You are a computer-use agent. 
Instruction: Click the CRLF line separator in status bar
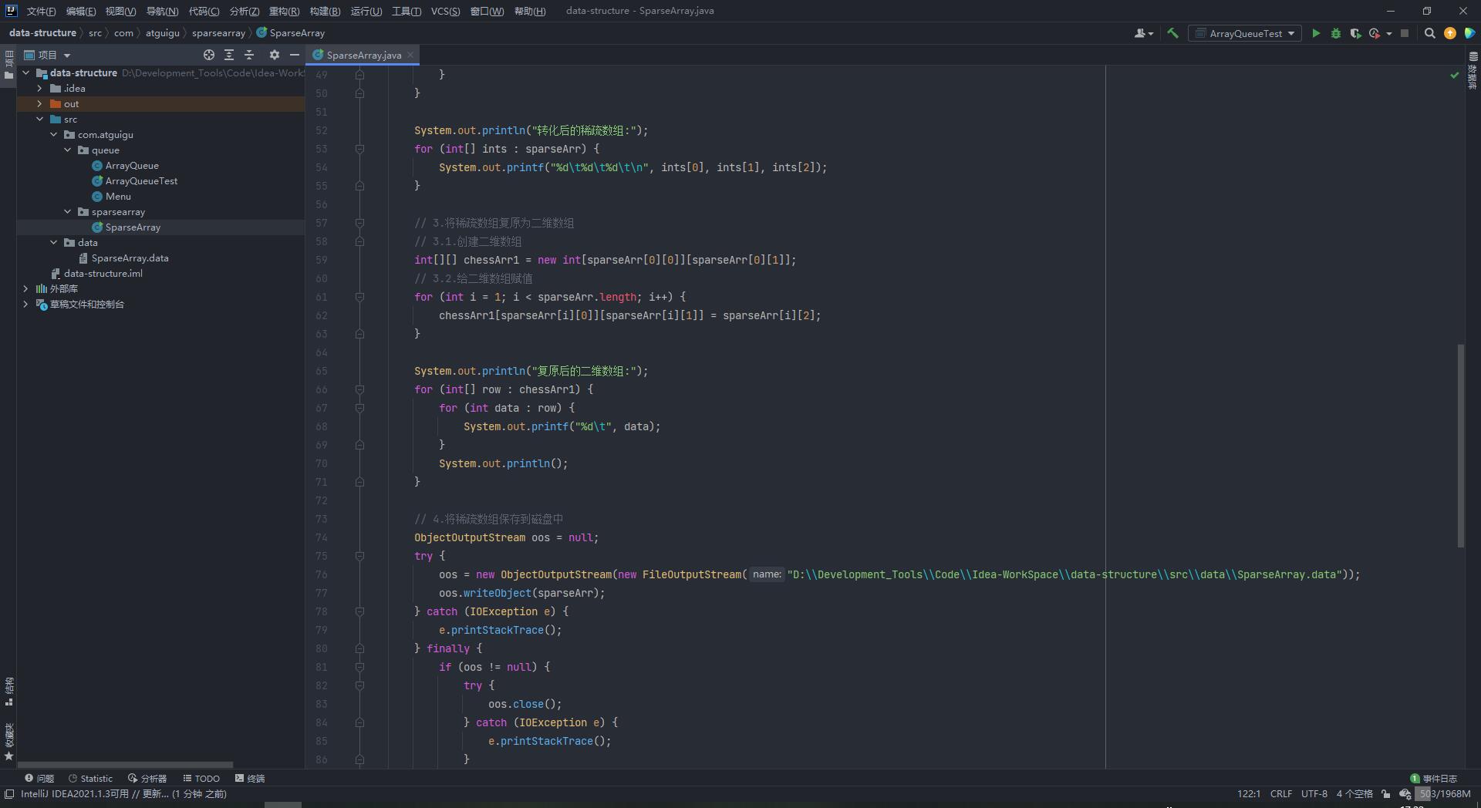(1281, 793)
